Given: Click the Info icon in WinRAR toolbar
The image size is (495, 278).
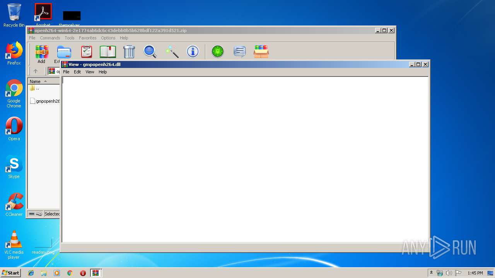Looking at the screenshot, I should [x=193, y=52].
